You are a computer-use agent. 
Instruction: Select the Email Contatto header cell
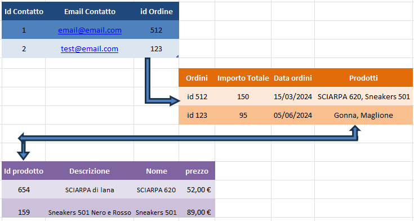coord(90,11)
